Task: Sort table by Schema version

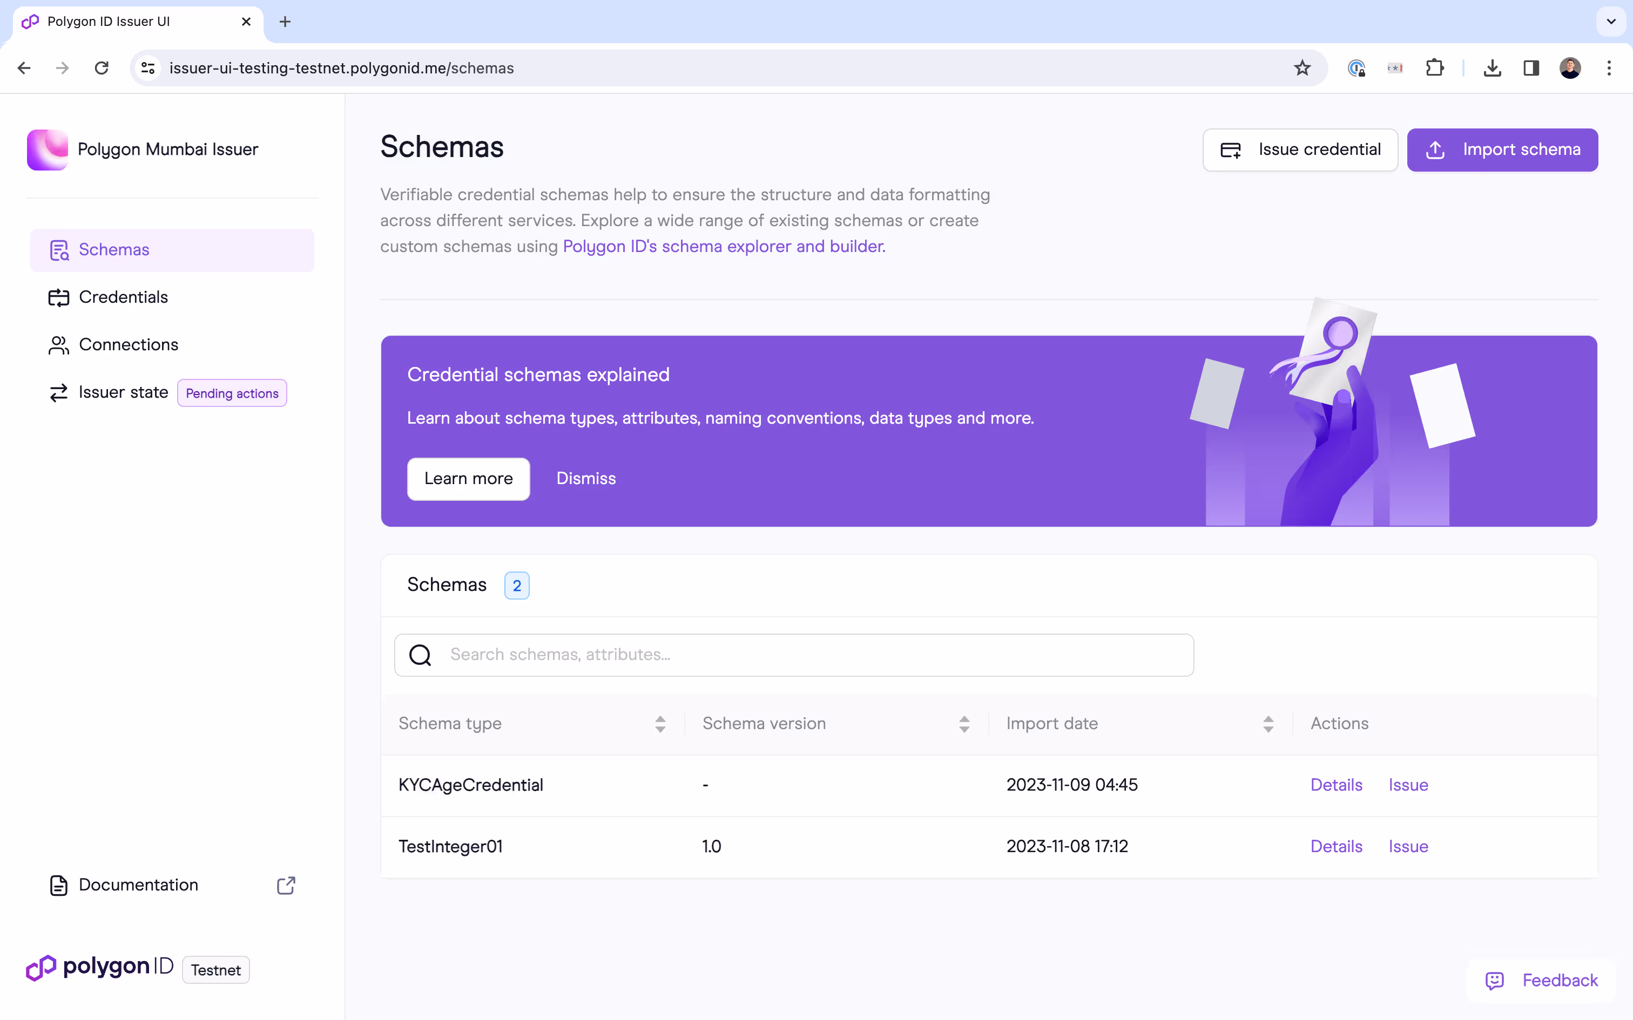Action: coord(963,724)
